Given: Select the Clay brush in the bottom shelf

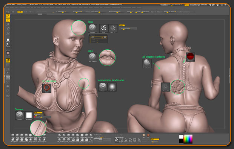Looking at the screenshot, I should coord(77,135).
